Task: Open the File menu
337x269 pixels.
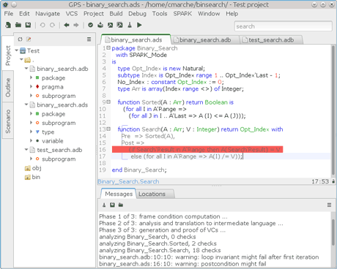Action: (x=9, y=14)
